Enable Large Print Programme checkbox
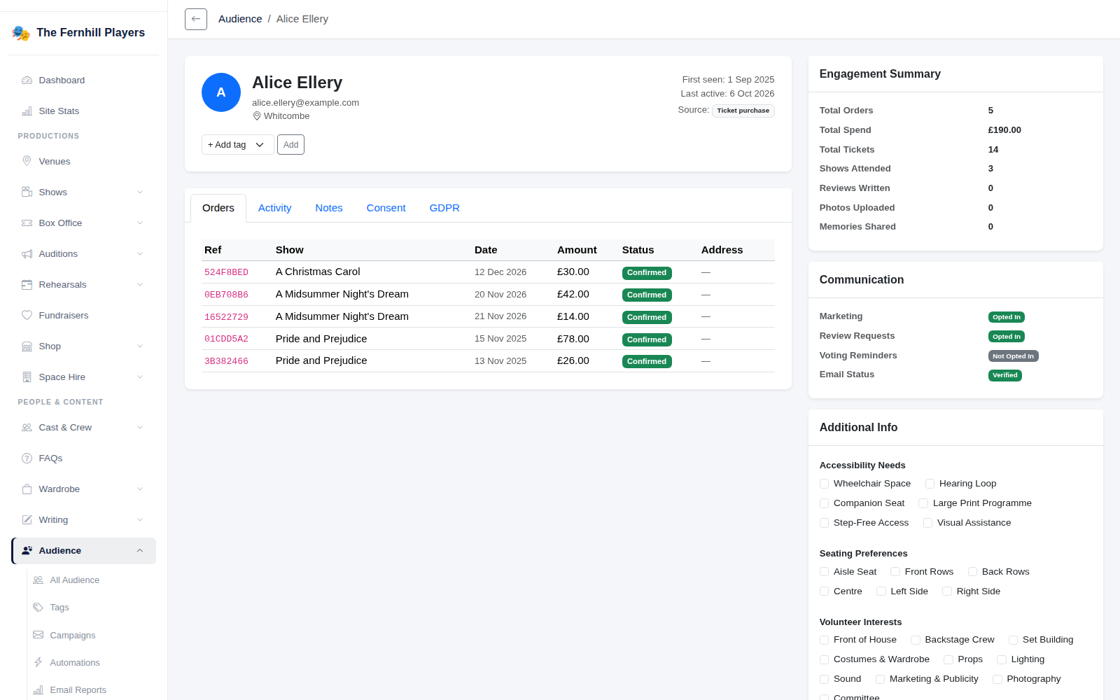The width and height of the screenshot is (1120, 700). click(923, 503)
